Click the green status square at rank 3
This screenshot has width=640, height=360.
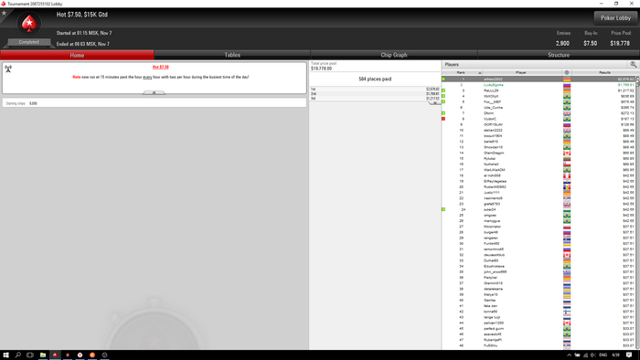coord(443,90)
